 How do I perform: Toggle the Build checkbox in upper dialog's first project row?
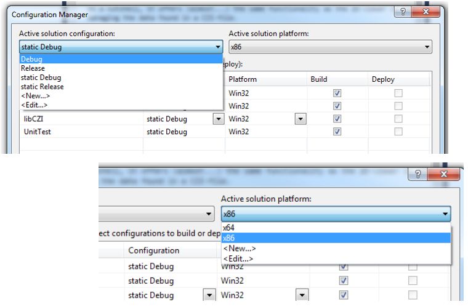pyautogui.click(x=337, y=94)
